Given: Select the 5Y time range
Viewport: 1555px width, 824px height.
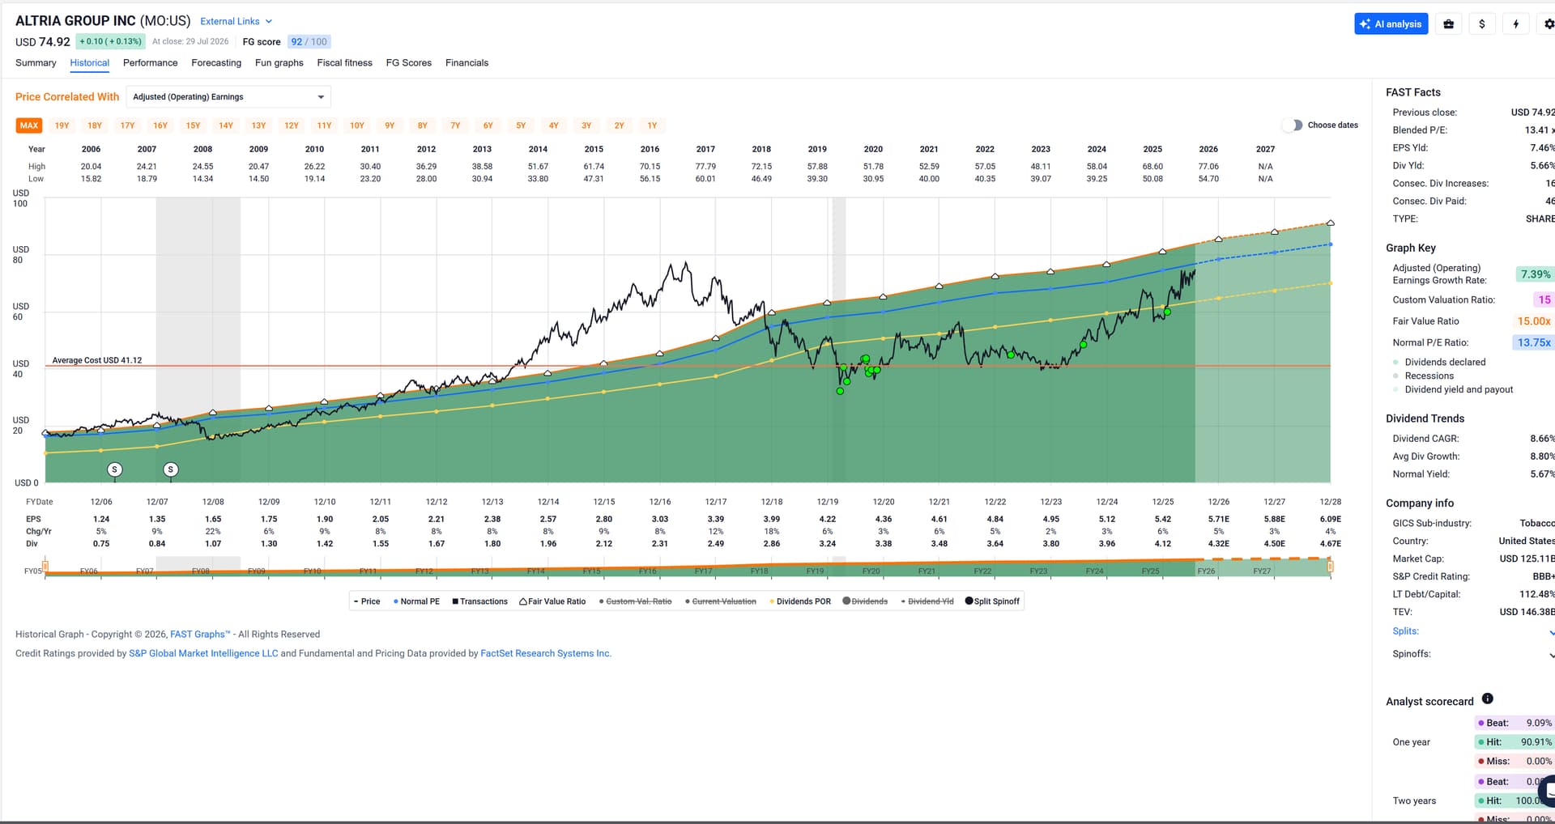Looking at the screenshot, I should (x=521, y=125).
